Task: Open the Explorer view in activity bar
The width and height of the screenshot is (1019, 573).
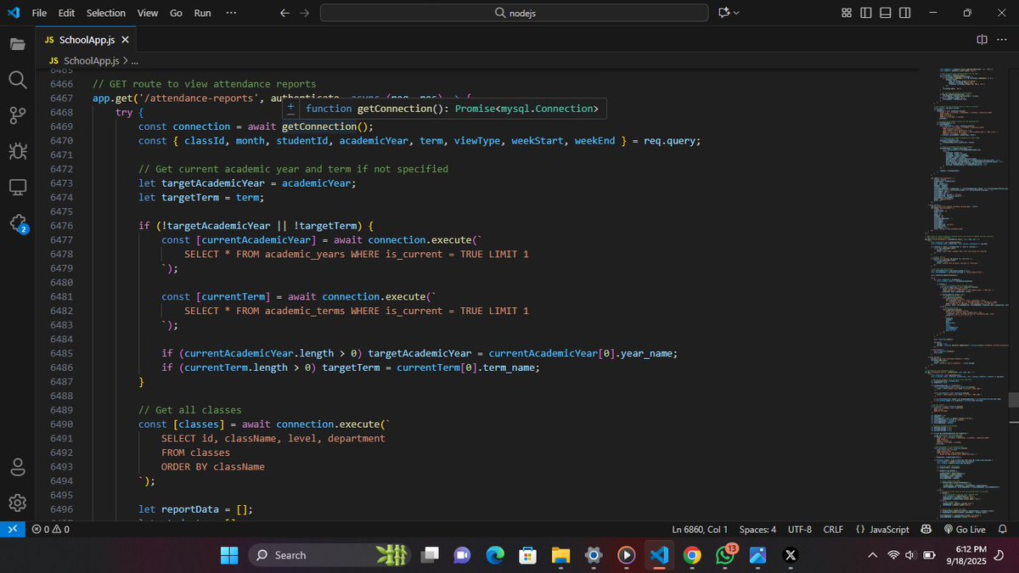Action: [x=18, y=43]
